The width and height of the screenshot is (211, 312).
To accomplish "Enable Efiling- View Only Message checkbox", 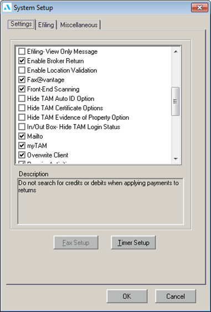I will 22,52.
